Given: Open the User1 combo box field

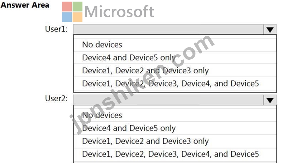Looking at the screenshot, I should [175, 29].
